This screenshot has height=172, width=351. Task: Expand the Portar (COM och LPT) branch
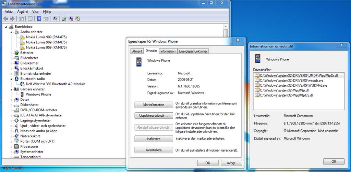click(x=12, y=142)
